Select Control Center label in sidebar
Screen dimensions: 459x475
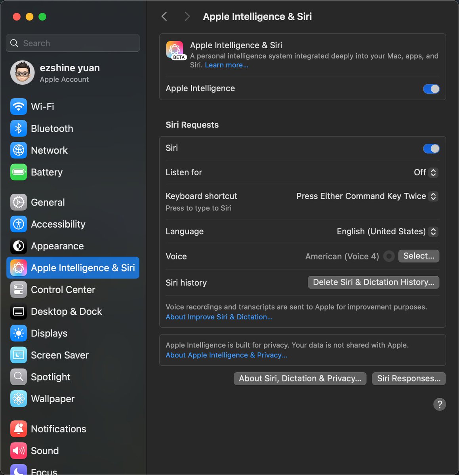[x=63, y=289]
